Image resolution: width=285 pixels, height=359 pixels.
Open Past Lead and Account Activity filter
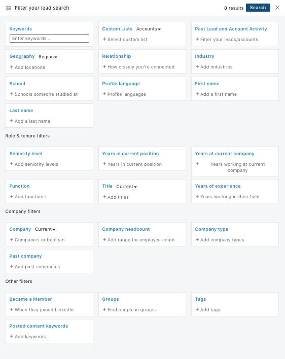pyautogui.click(x=231, y=29)
